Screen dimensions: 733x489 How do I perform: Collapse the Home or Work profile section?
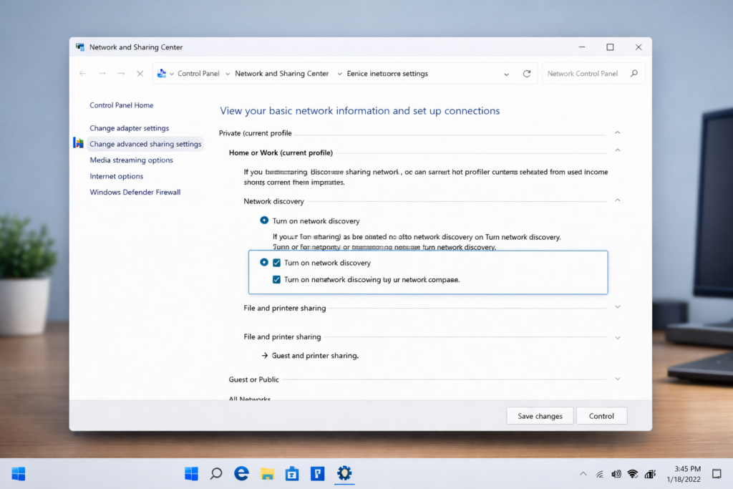coord(617,151)
